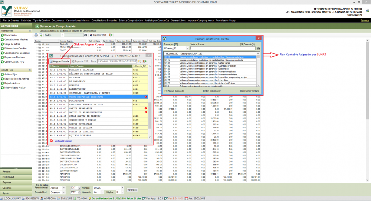Collapse the Activos Fijos sidebar section

tap(30, 70)
